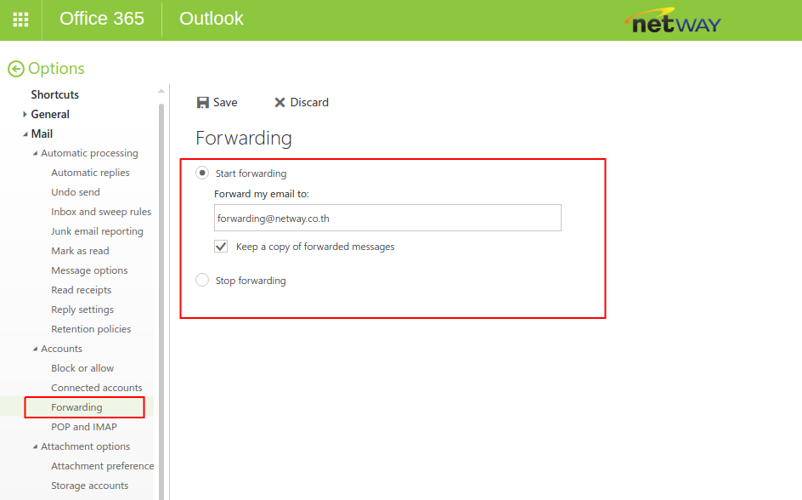Image resolution: width=802 pixels, height=500 pixels.
Task: Open Automatic replies settings
Action: tap(90, 173)
